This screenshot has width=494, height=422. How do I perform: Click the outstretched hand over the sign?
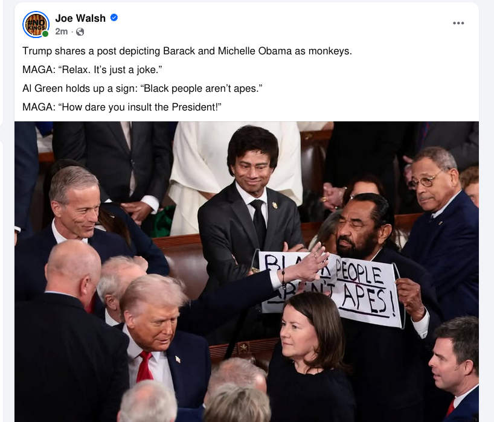click(x=310, y=263)
